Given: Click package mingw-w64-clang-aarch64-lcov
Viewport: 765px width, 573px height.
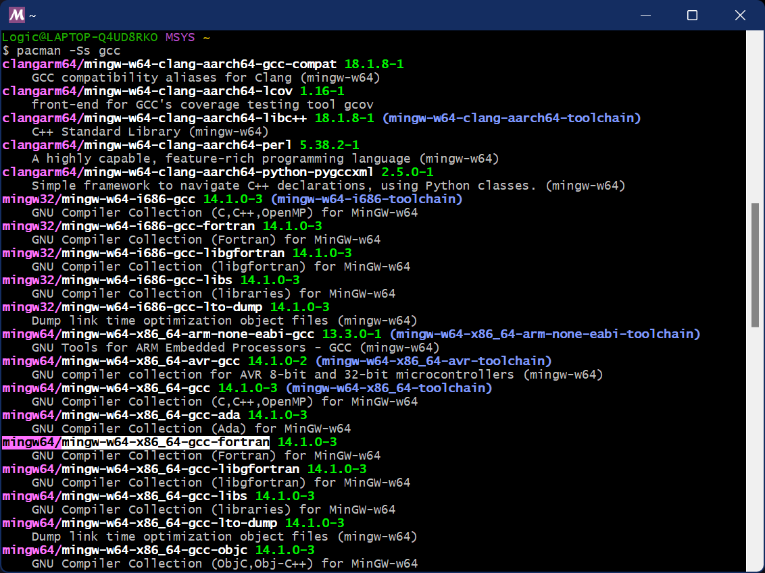Looking at the screenshot, I should click(x=188, y=91).
